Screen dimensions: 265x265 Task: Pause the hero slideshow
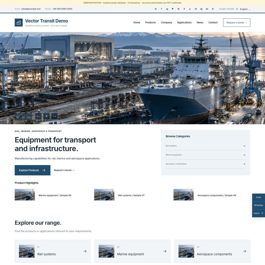[x=46, y=116]
